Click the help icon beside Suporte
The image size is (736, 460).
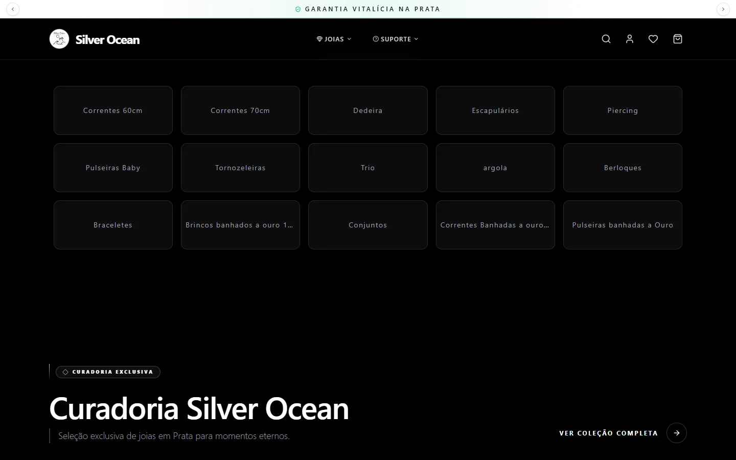376,39
